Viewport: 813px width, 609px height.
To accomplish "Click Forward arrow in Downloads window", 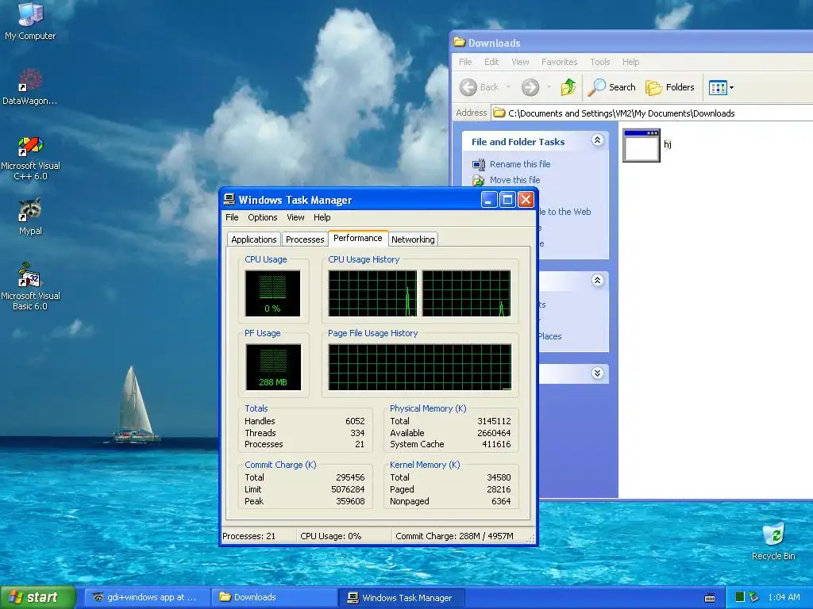I will tap(530, 87).
